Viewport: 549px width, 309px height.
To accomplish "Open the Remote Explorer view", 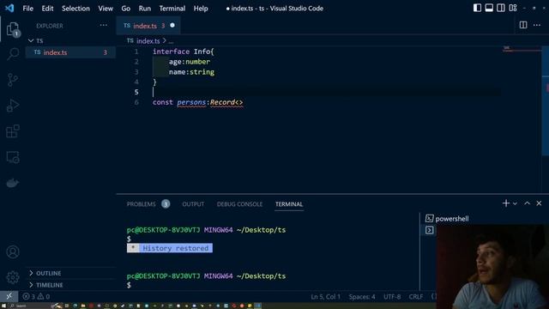I will pyautogui.click(x=13, y=157).
